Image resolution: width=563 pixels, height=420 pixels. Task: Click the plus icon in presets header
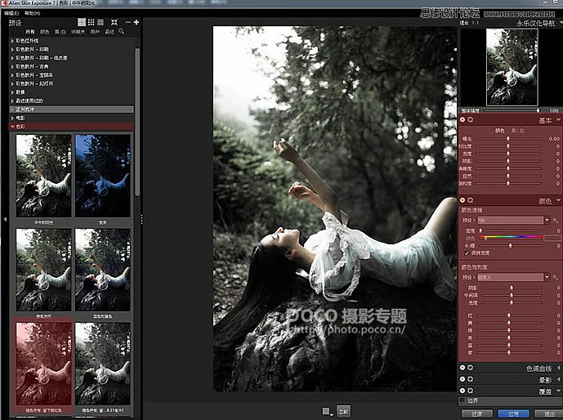click(x=136, y=21)
